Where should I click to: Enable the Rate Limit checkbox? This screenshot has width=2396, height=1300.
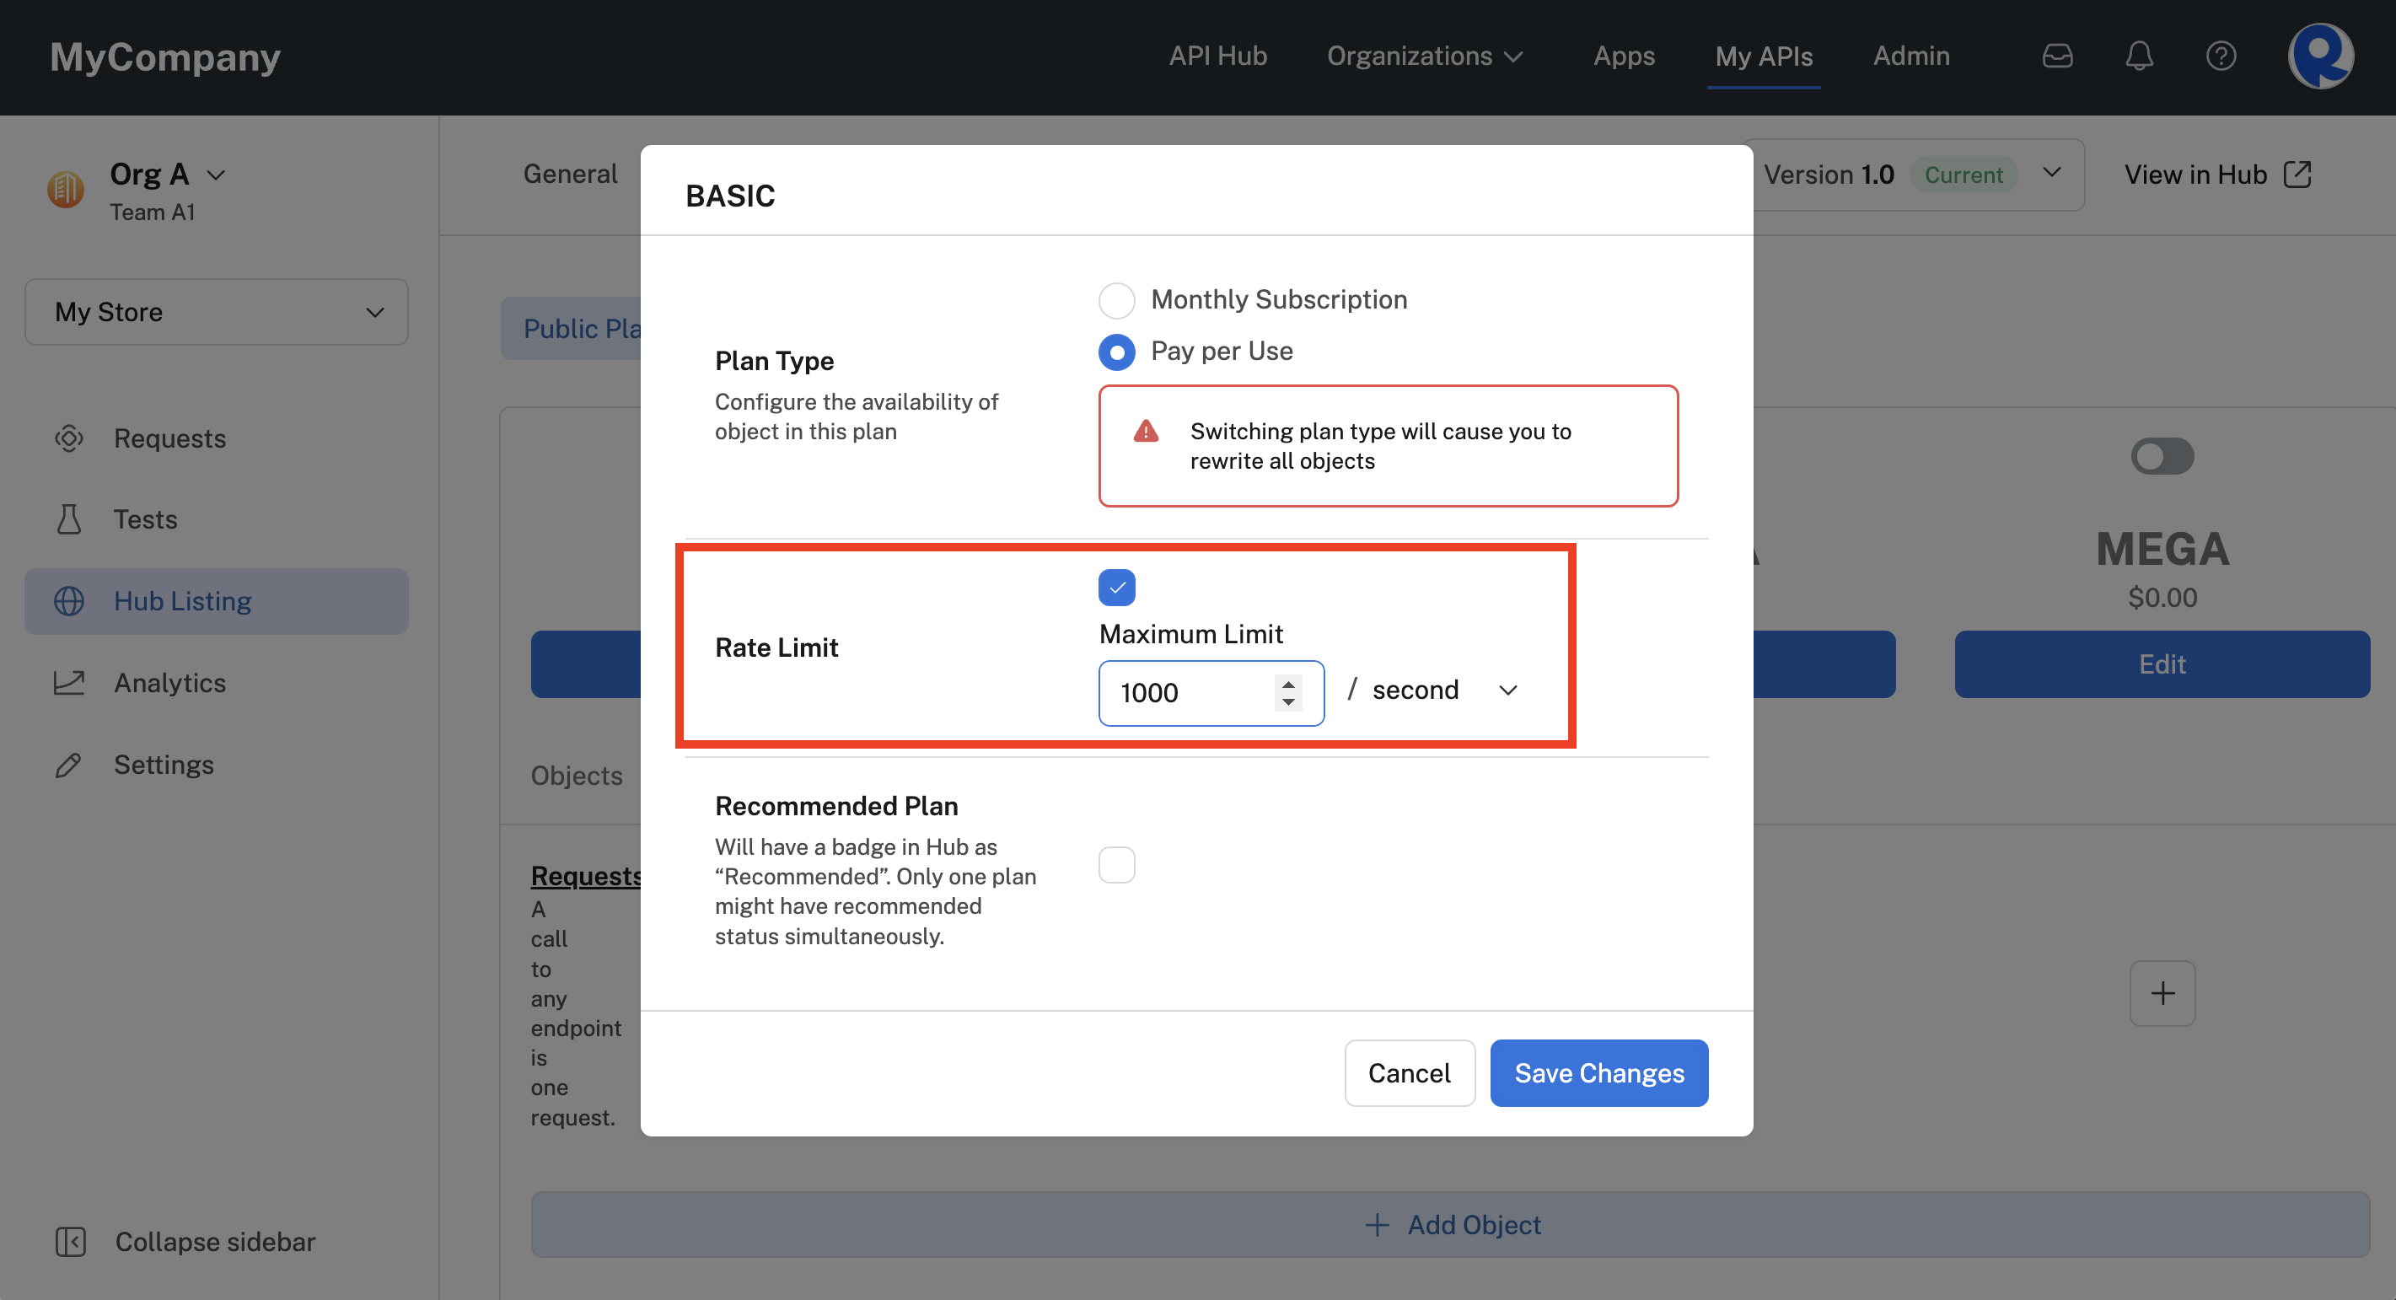tap(1117, 586)
